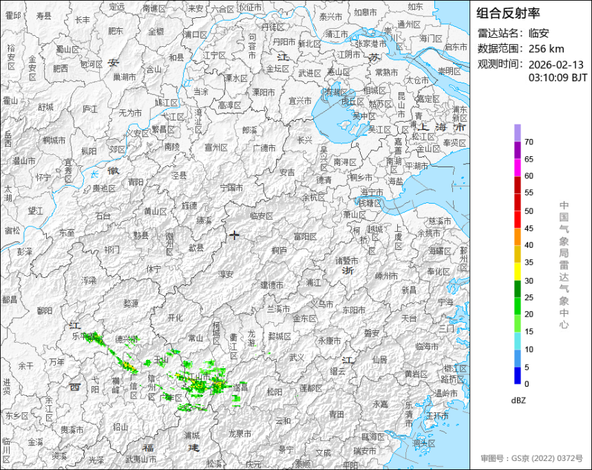Click the 德兴市 map label
Image resolution: width=592 pixels, height=470 pixels.
click(127, 339)
